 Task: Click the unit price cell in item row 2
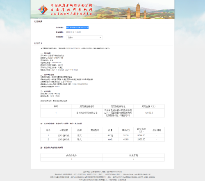(126, 140)
